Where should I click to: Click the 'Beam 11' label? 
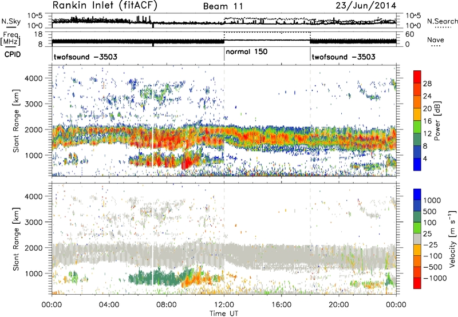point(223,6)
